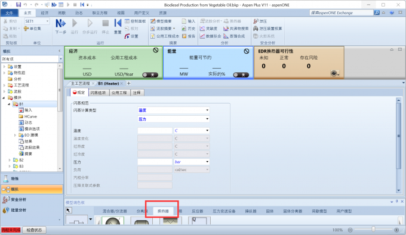The image size is (406, 235).
Task: Open flash type dropdown showing 温度
Action: pos(207,110)
